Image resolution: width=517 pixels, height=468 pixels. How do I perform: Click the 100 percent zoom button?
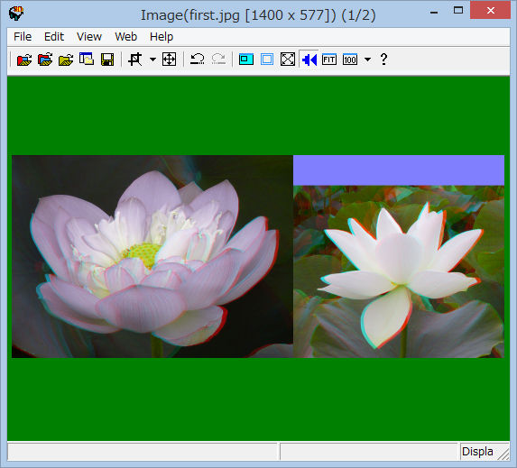(350, 60)
